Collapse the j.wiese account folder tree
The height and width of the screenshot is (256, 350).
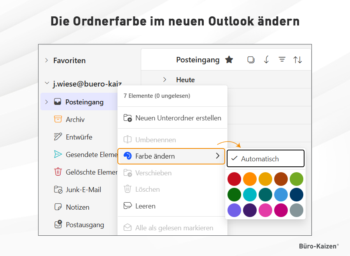pos(47,84)
